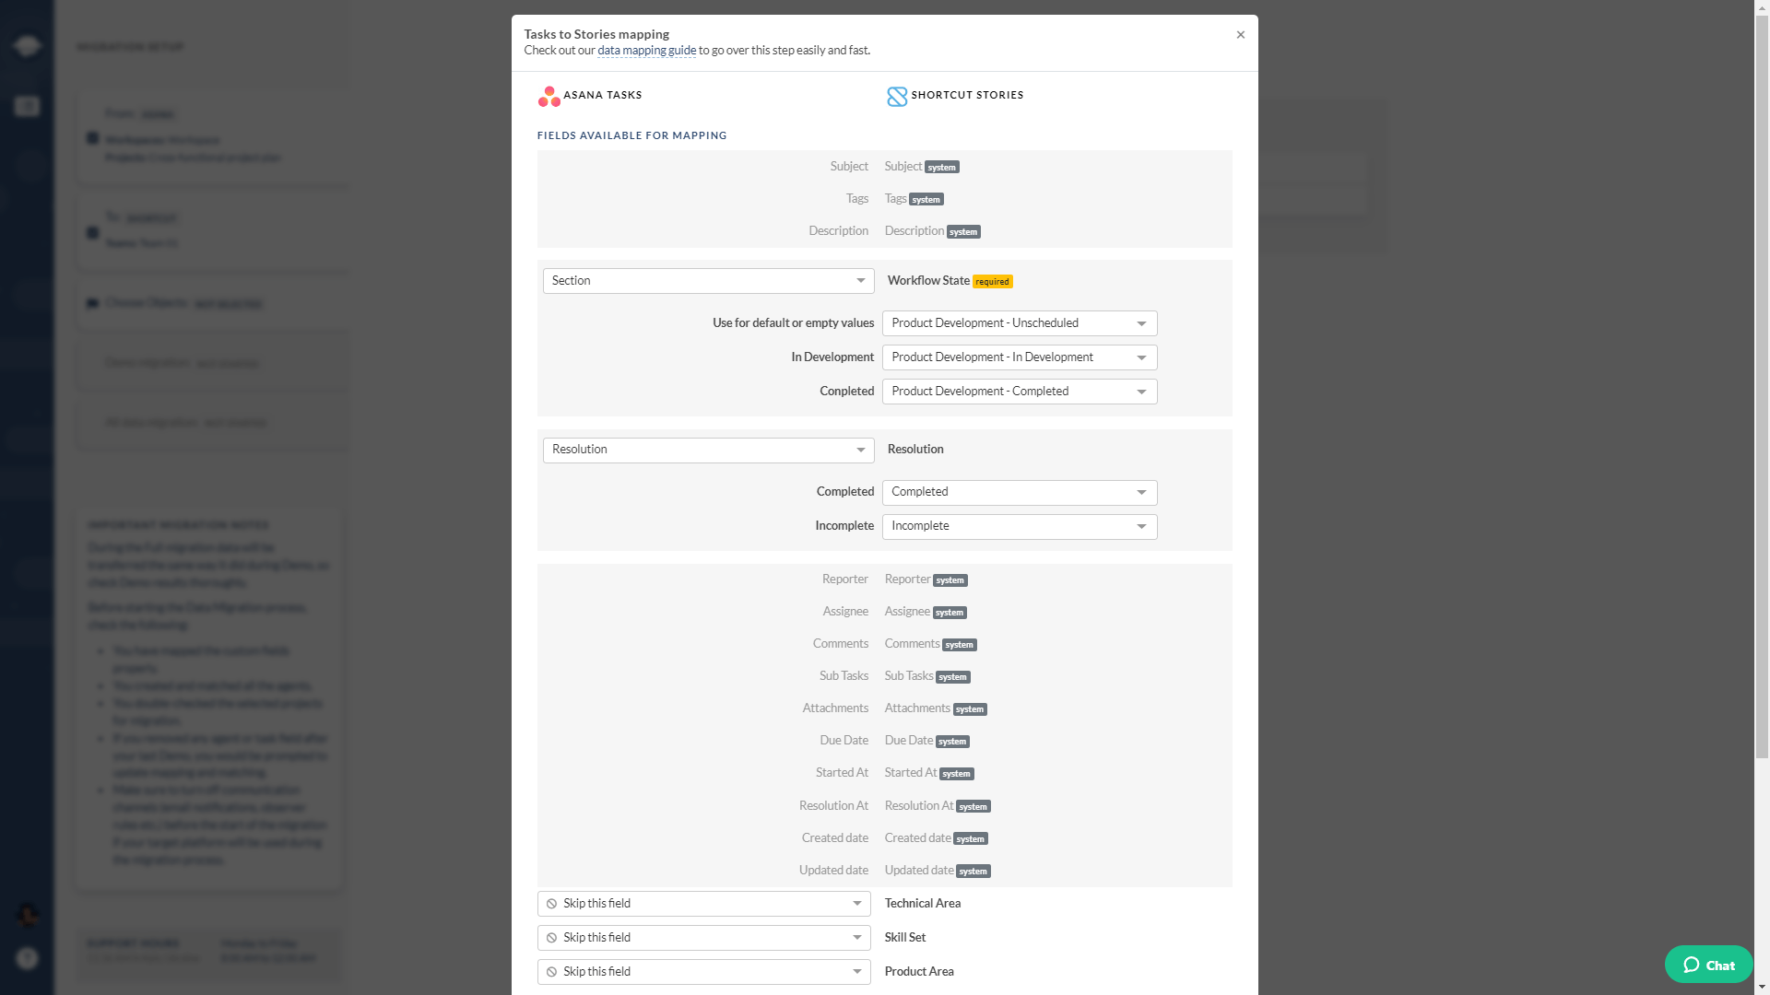
Task: Click the Reporter field label on Asana side
Action: click(845, 579)
